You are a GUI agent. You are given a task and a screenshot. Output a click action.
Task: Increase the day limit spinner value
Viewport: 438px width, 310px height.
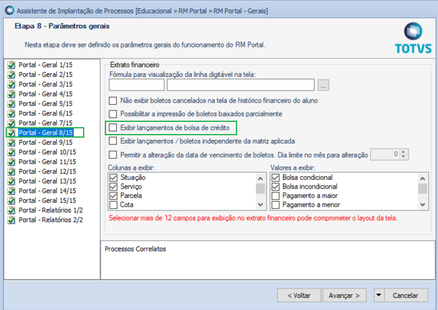point(403,152)
